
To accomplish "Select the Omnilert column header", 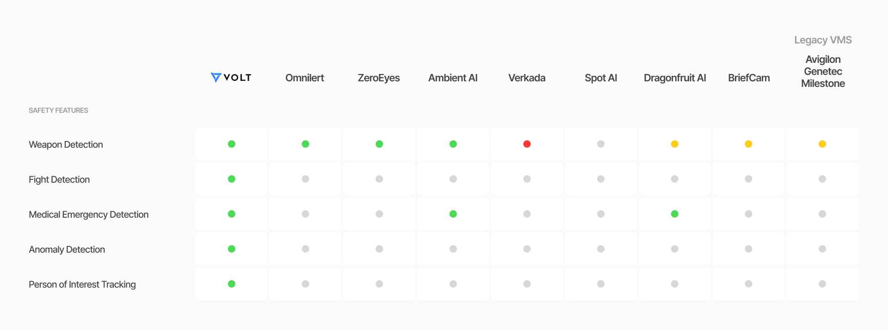I will tap(305, 78).
